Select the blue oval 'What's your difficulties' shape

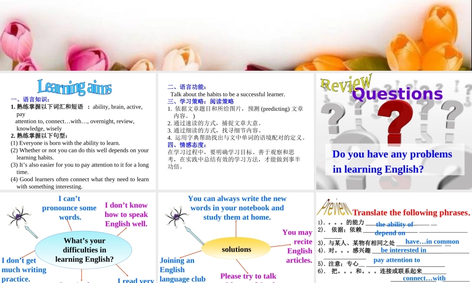click(84, 250)
